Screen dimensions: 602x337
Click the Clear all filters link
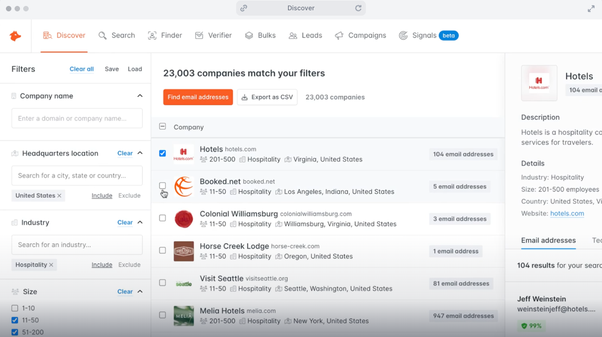coord(82,69)
